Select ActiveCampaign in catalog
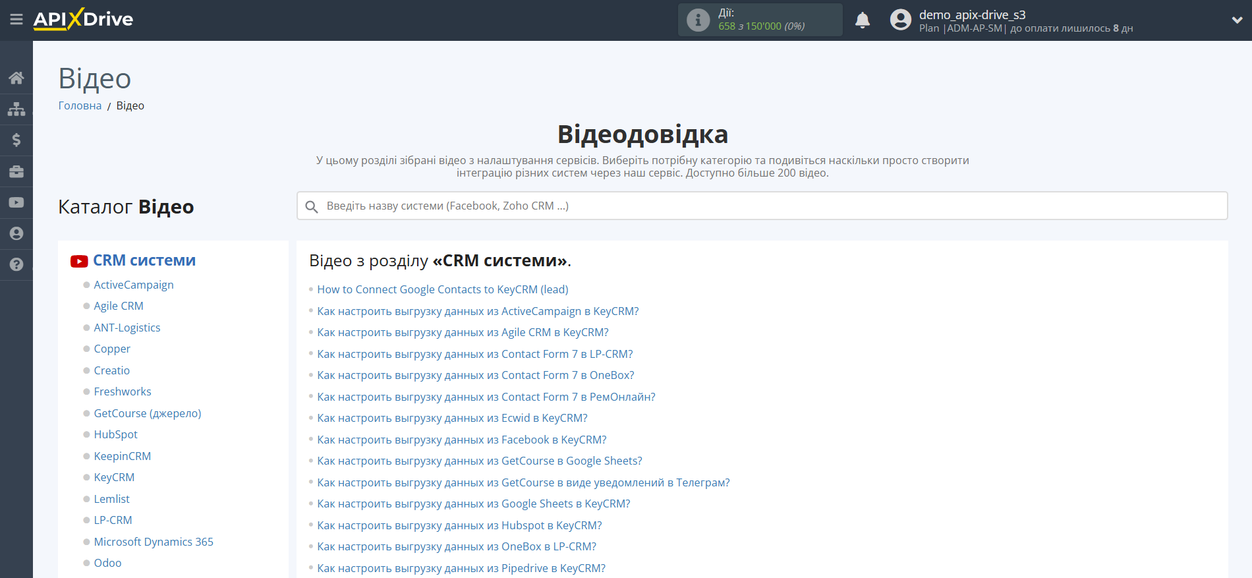Viewport: 1252px width, 578px height. [134, 285]
